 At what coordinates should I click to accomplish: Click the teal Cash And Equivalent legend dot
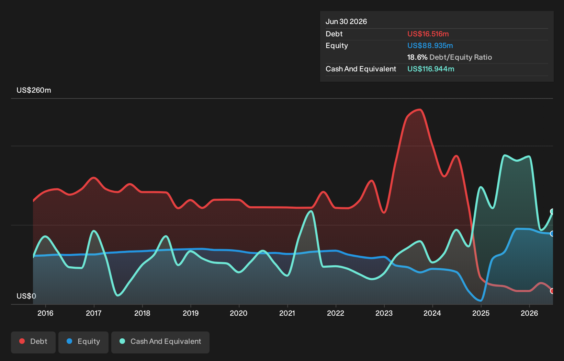[122, 341]
